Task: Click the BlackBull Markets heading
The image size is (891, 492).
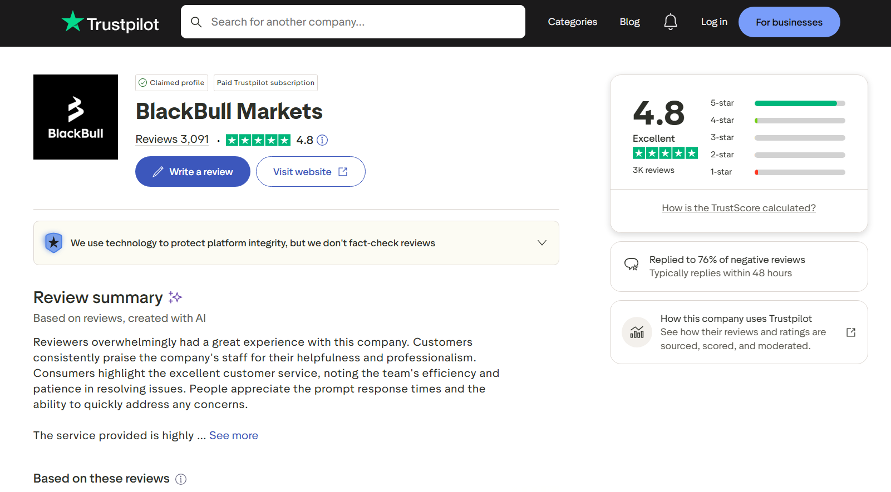Action: point(229,111)
